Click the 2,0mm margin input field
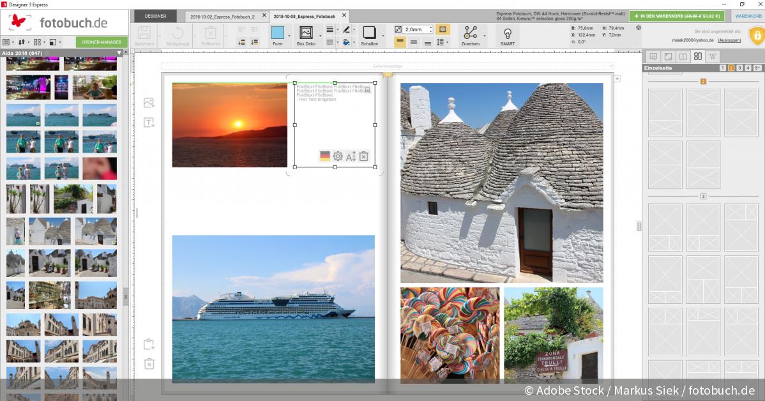 point(416,29)
